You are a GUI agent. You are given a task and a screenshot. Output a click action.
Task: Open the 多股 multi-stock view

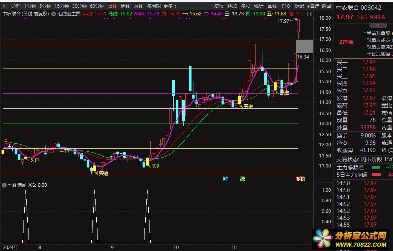click(x=245, y=6)
